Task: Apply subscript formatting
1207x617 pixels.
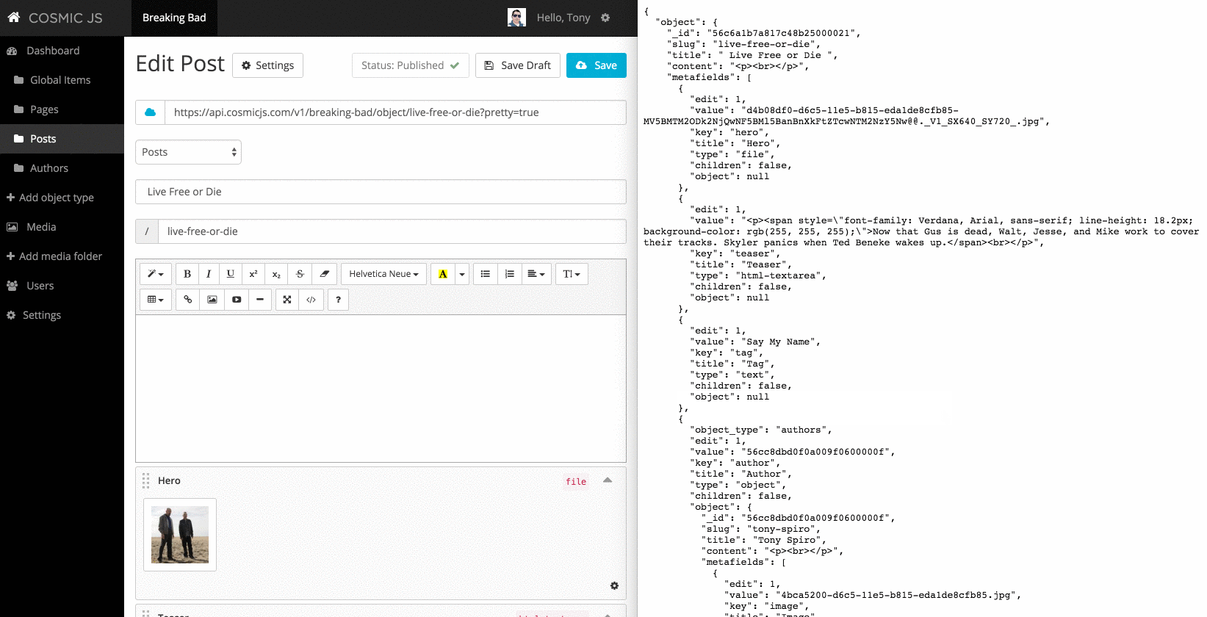Action: coord(276,274)
